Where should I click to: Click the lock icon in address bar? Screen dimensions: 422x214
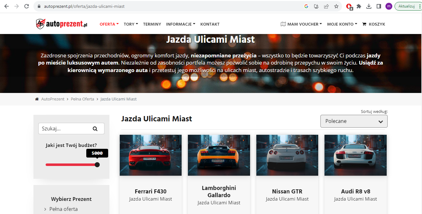[39, 6]
